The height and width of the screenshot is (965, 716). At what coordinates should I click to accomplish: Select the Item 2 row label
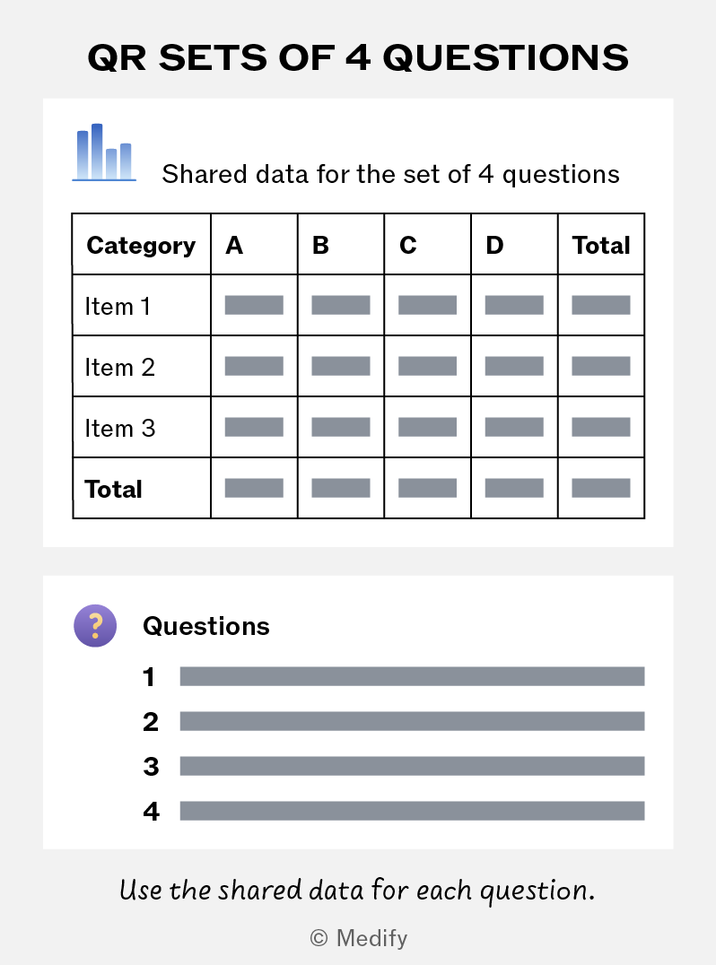[x=120, y=367]
